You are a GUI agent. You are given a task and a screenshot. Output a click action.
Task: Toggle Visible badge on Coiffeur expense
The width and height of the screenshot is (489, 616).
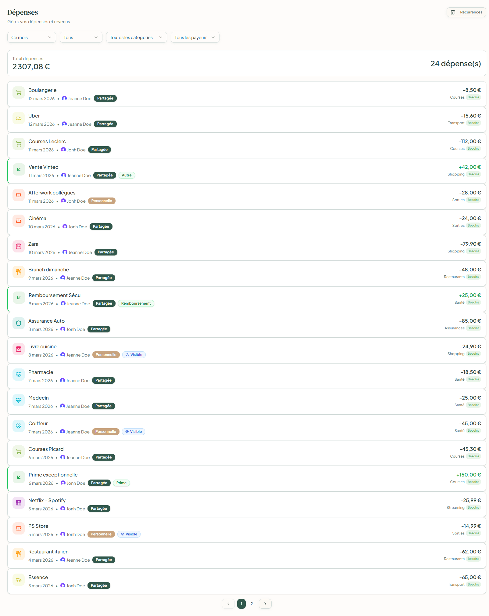(x=134, y=432)
